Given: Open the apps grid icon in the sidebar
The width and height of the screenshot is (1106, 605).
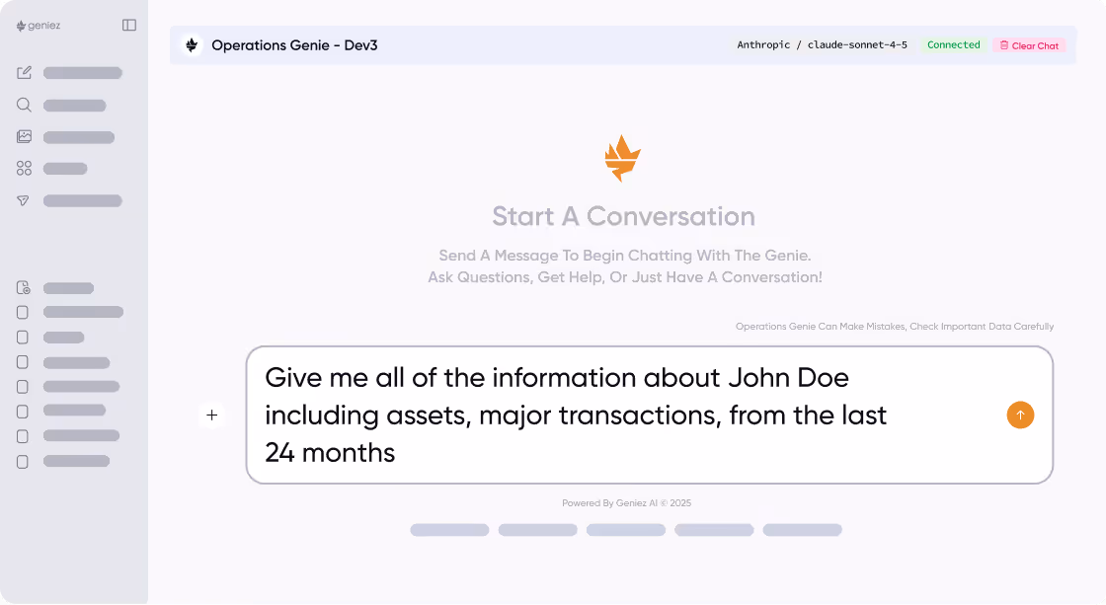Looking at the screenshot, I should 24,168.
